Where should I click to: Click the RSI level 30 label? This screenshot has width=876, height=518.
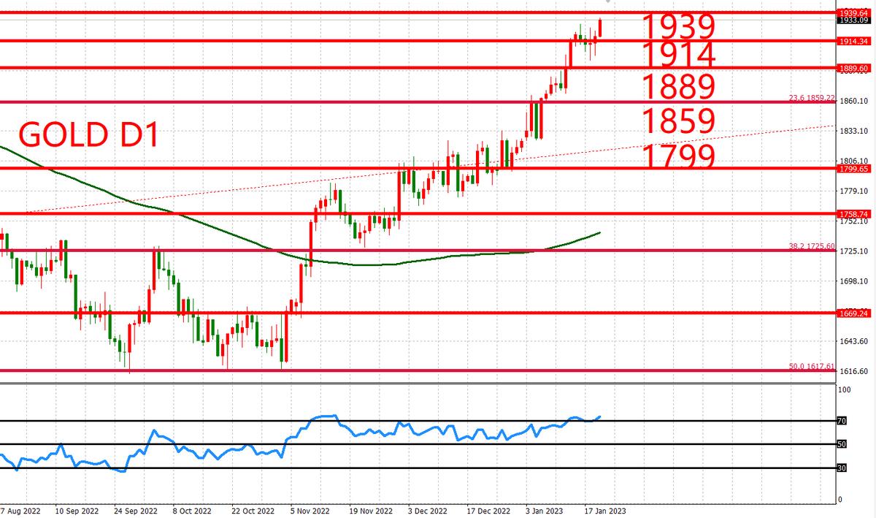841,468
